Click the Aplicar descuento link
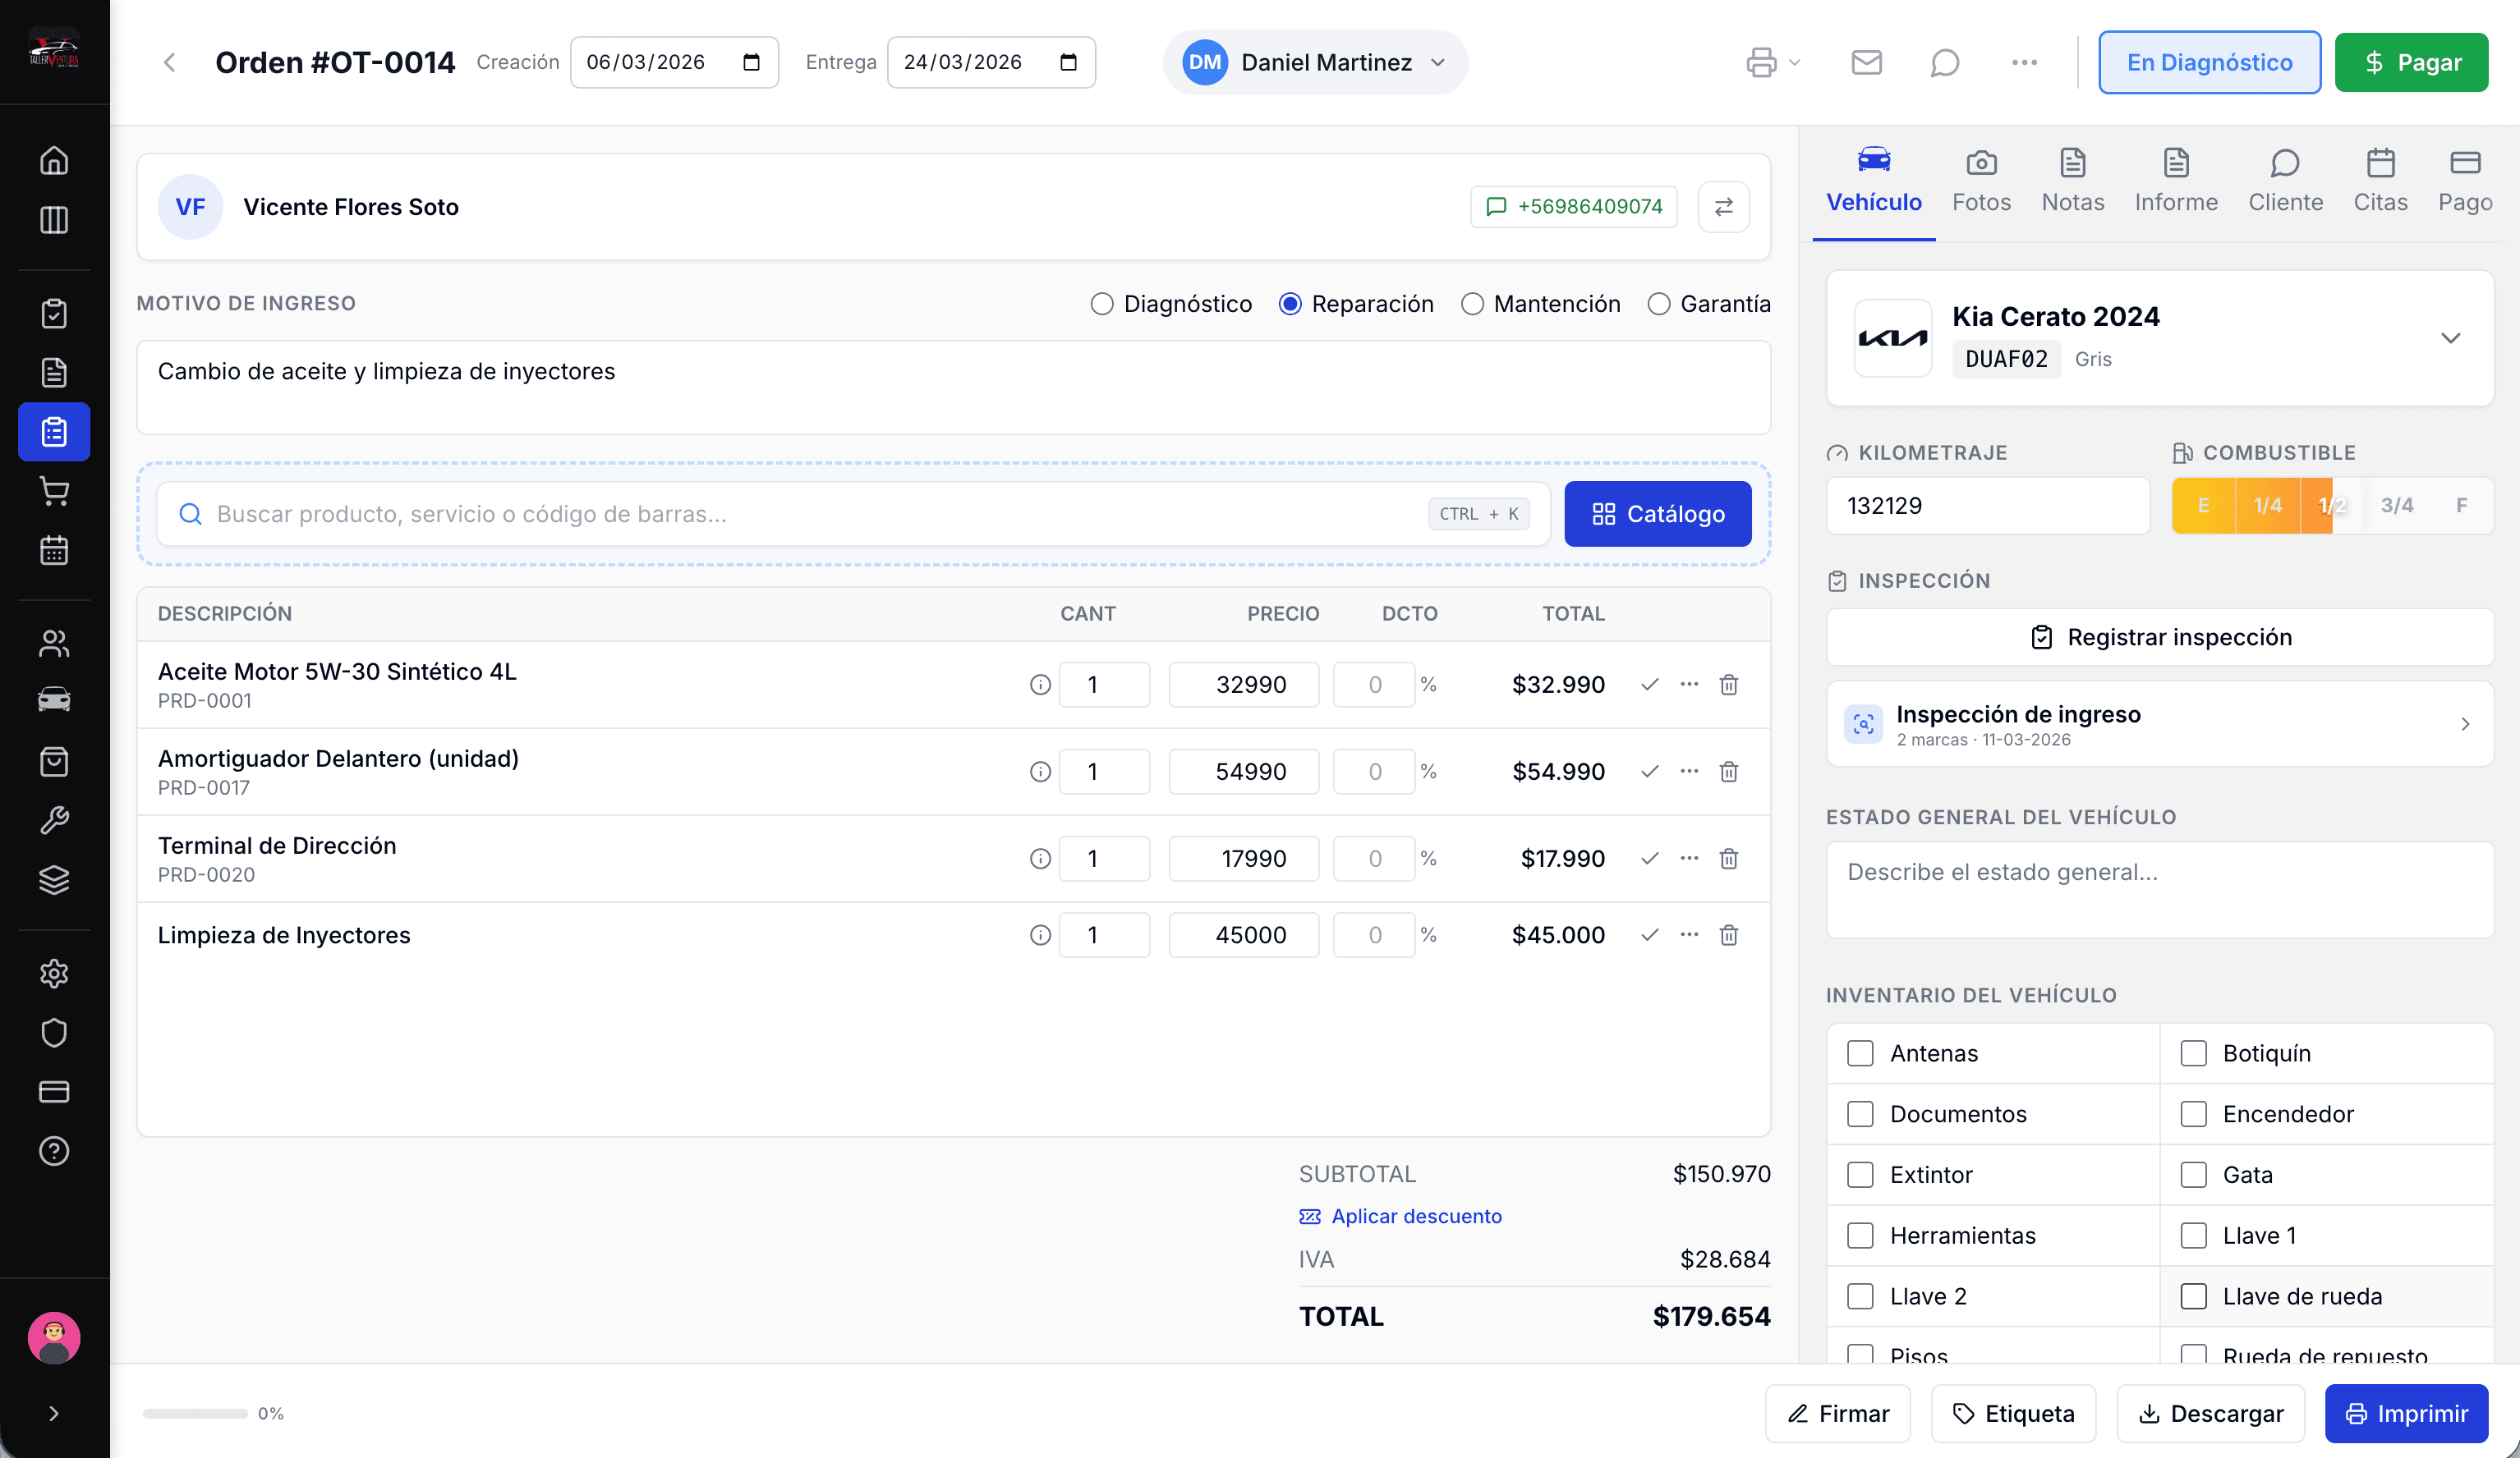 [x=1400, y=1216]
